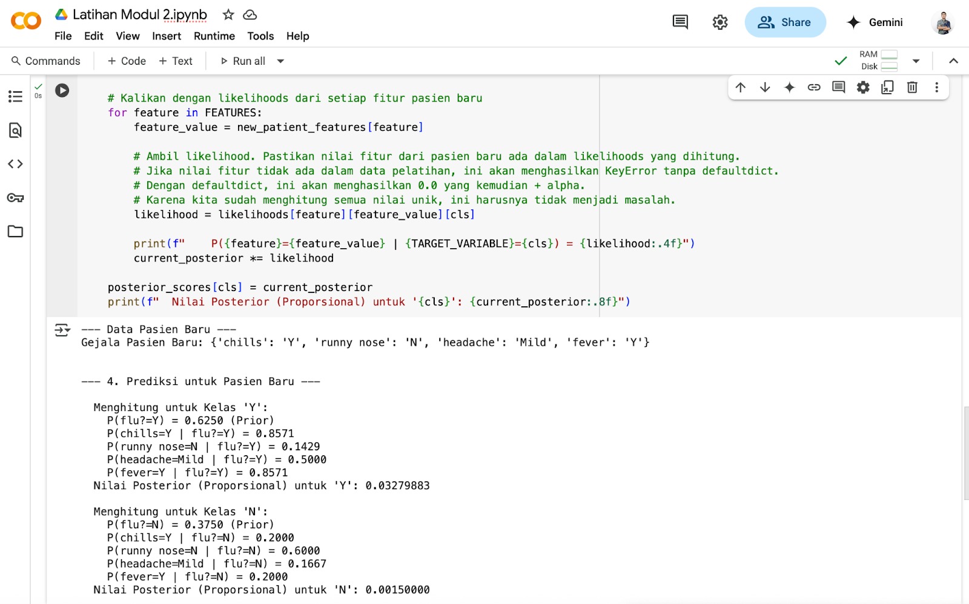This screenshot has height=604, width=969.
Task: Expand Run all options dropdown arrow
Action: (x=280, y=61)
